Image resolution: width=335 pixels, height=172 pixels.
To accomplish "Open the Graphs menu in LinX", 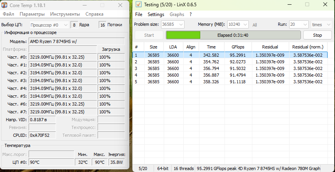I will (177, 14).
